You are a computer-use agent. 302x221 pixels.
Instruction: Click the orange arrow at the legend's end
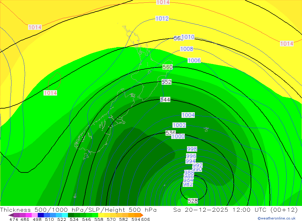[142, 215]
